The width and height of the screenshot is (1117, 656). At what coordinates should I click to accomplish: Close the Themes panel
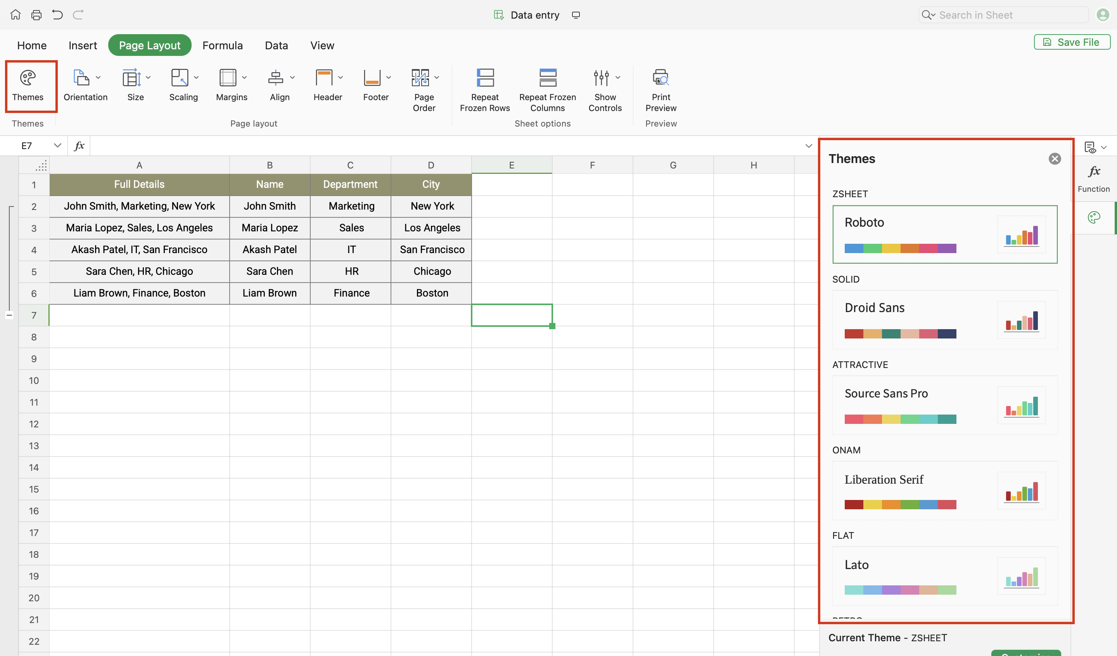pyautogui.click(x=1055, y=159)
